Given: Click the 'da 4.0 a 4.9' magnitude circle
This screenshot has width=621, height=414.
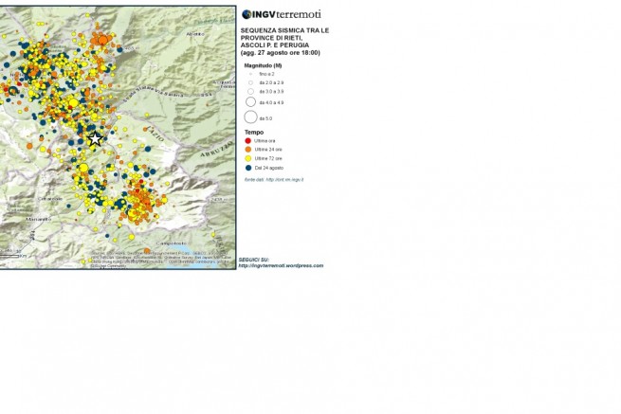Looking at the screenshot, I should (250, 101).
